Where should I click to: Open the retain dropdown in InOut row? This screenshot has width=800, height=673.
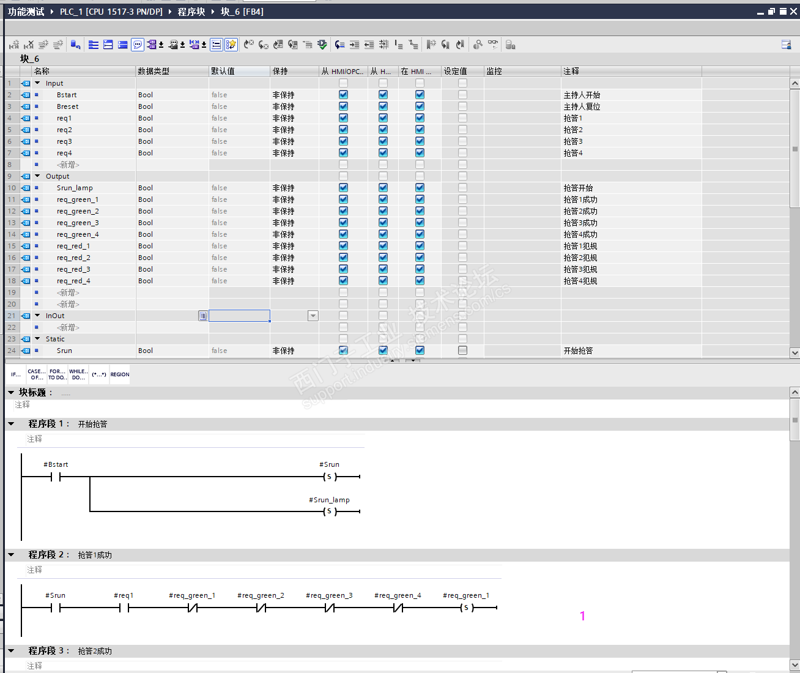[x=313, y=316]
